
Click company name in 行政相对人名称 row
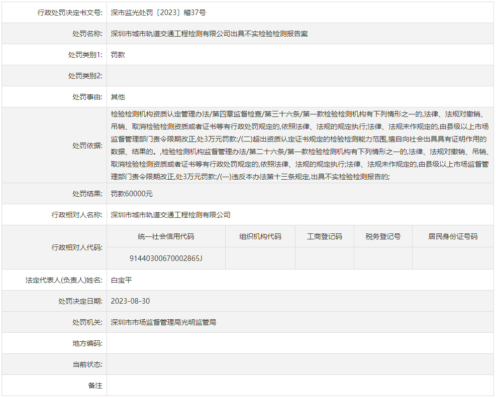coord(170,215)
